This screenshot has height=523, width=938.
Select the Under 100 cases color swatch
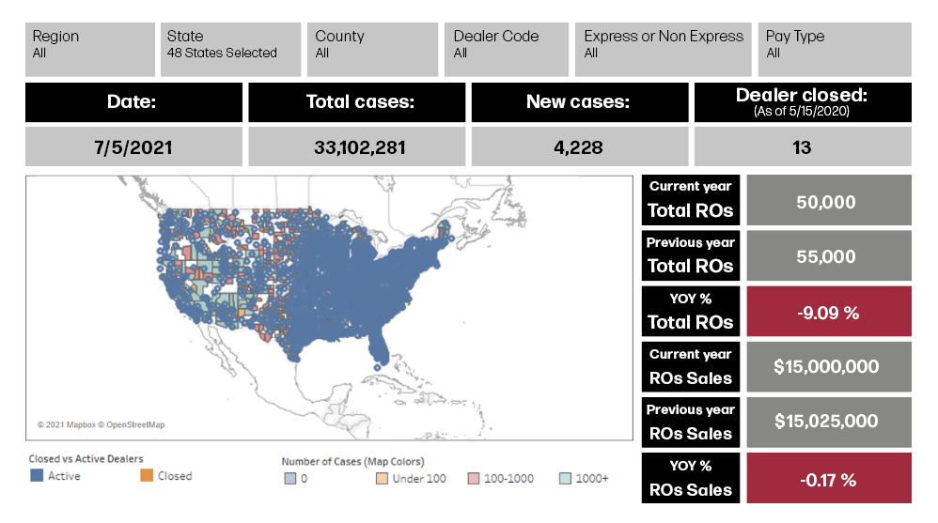pyautogui.click(x=382, y=479)
